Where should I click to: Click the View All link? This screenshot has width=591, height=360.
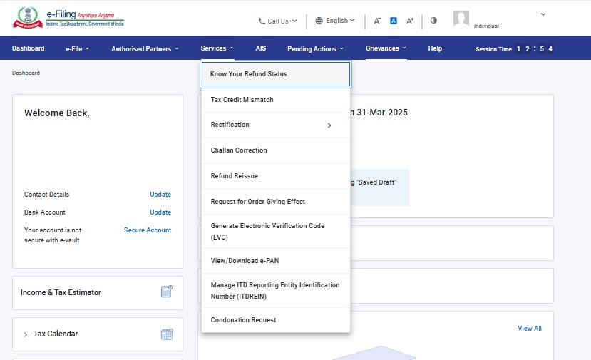[530, 329]
